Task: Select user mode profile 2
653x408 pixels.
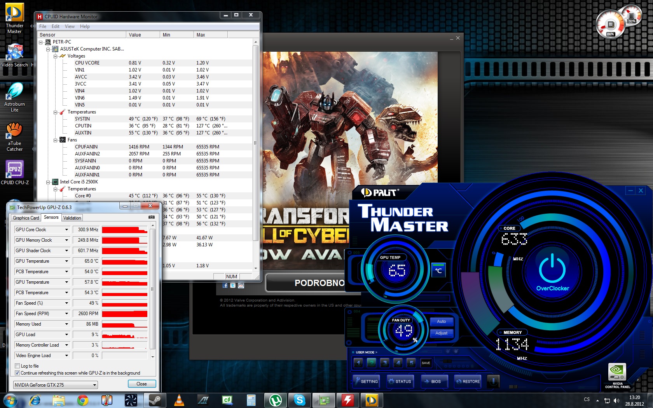Action: pyautogui.click(x=372, y=363)
